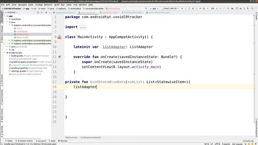The height and width of the screenshot is (145, 258).
Task: Open the Favorites side tool button
Action: [2, 131]
